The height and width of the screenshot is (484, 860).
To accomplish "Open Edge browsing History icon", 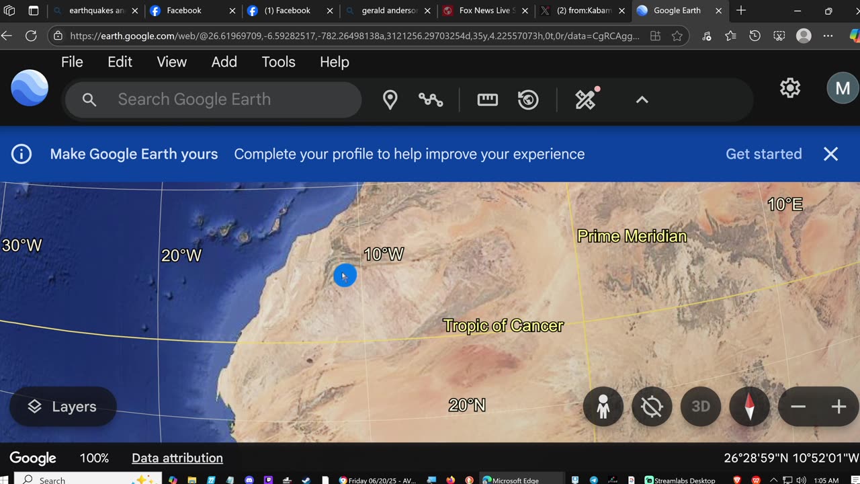I will tap(755, 36).
